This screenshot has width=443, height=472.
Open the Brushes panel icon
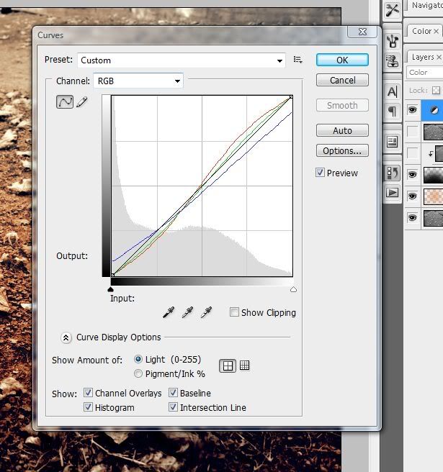pyautogui.click(x=393, y=40)
